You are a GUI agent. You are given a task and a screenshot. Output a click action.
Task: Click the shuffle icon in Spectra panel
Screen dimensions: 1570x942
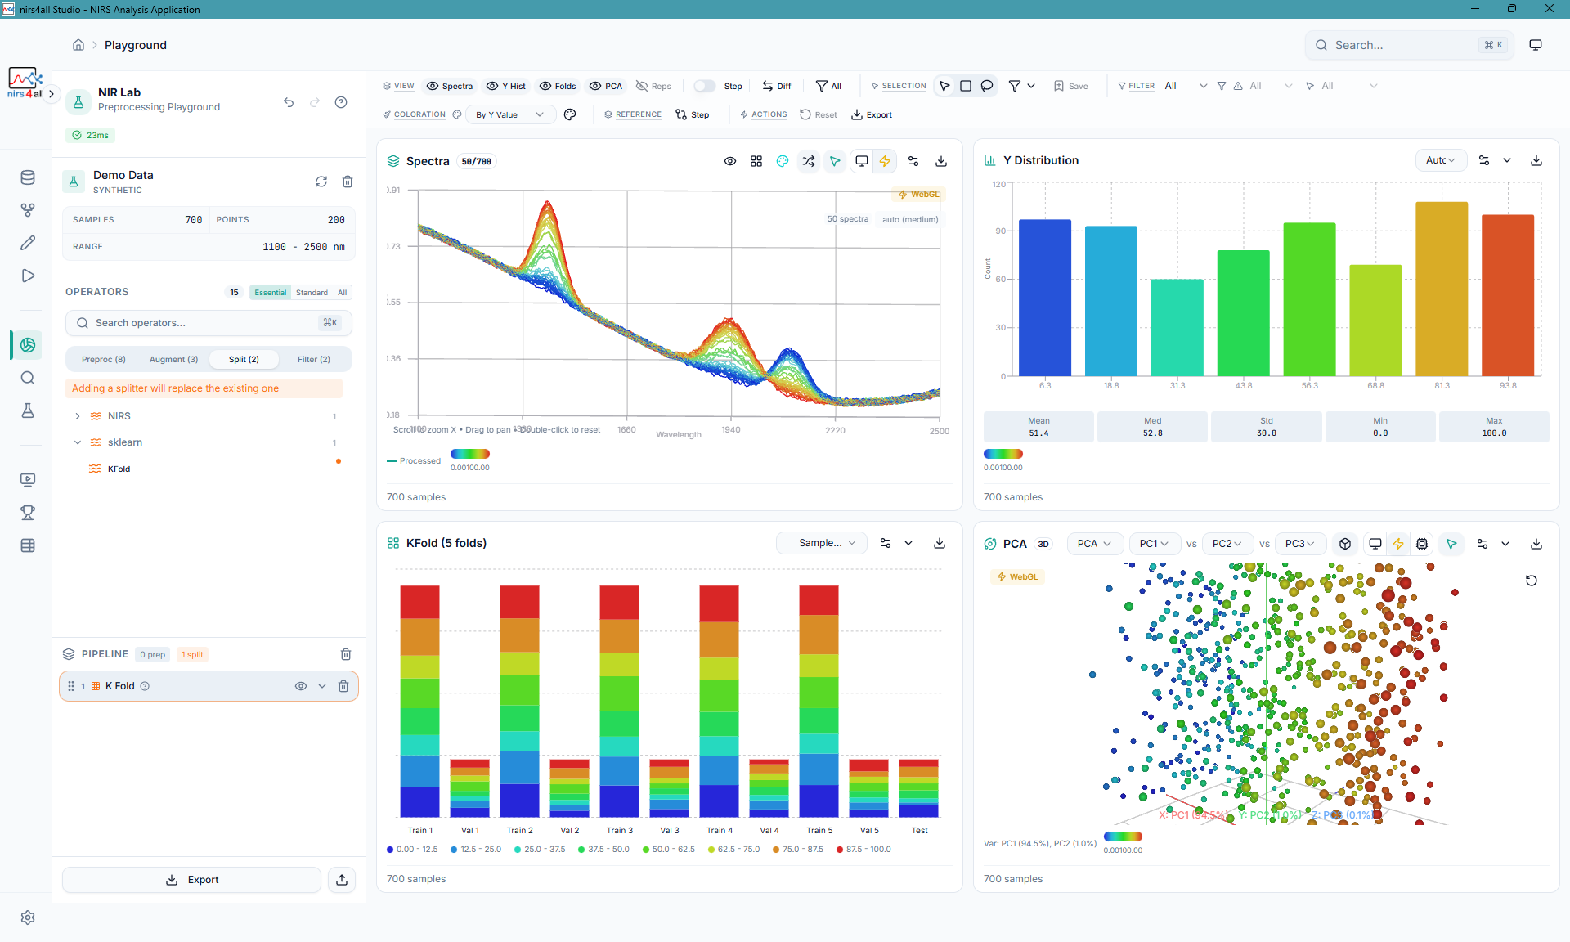tap(809, 161)
